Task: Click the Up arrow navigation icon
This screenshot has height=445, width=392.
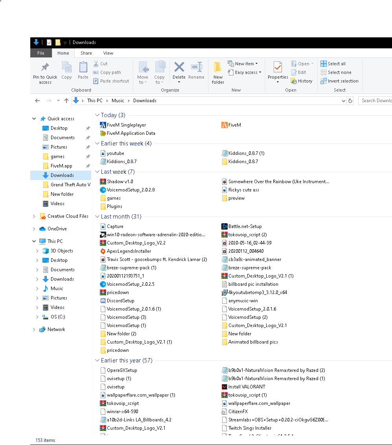Action: (x=66, y=101)
